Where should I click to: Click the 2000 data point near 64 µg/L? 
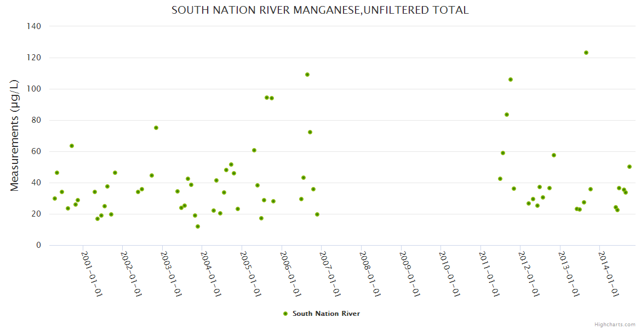(x=72, y=146)
